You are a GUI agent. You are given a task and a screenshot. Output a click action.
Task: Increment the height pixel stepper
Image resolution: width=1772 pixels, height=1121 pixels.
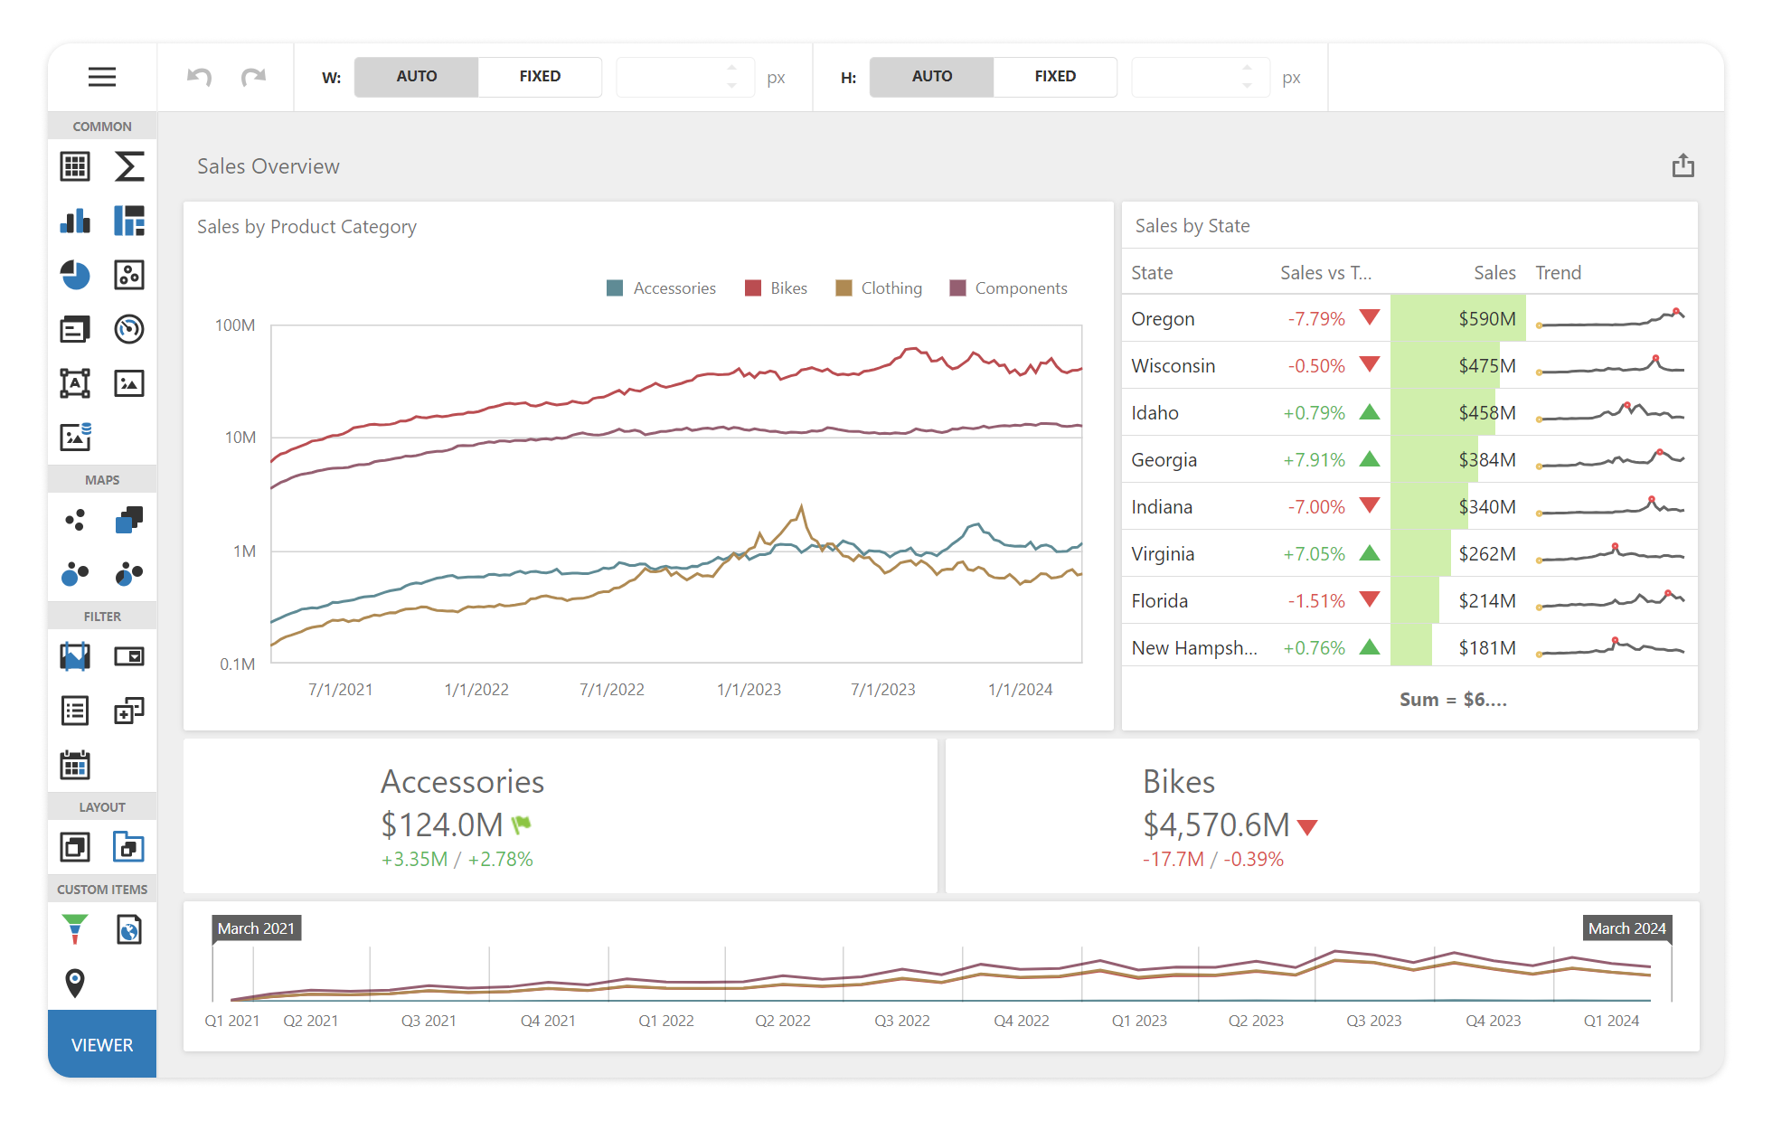click(x=1248, y=68)
